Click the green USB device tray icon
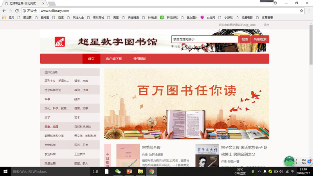The image size is (313, 176). coord(253,172)
